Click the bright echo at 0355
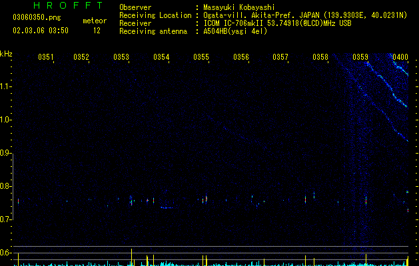The height and width of the screenshot is (266, 419). (x=206, y=199)
